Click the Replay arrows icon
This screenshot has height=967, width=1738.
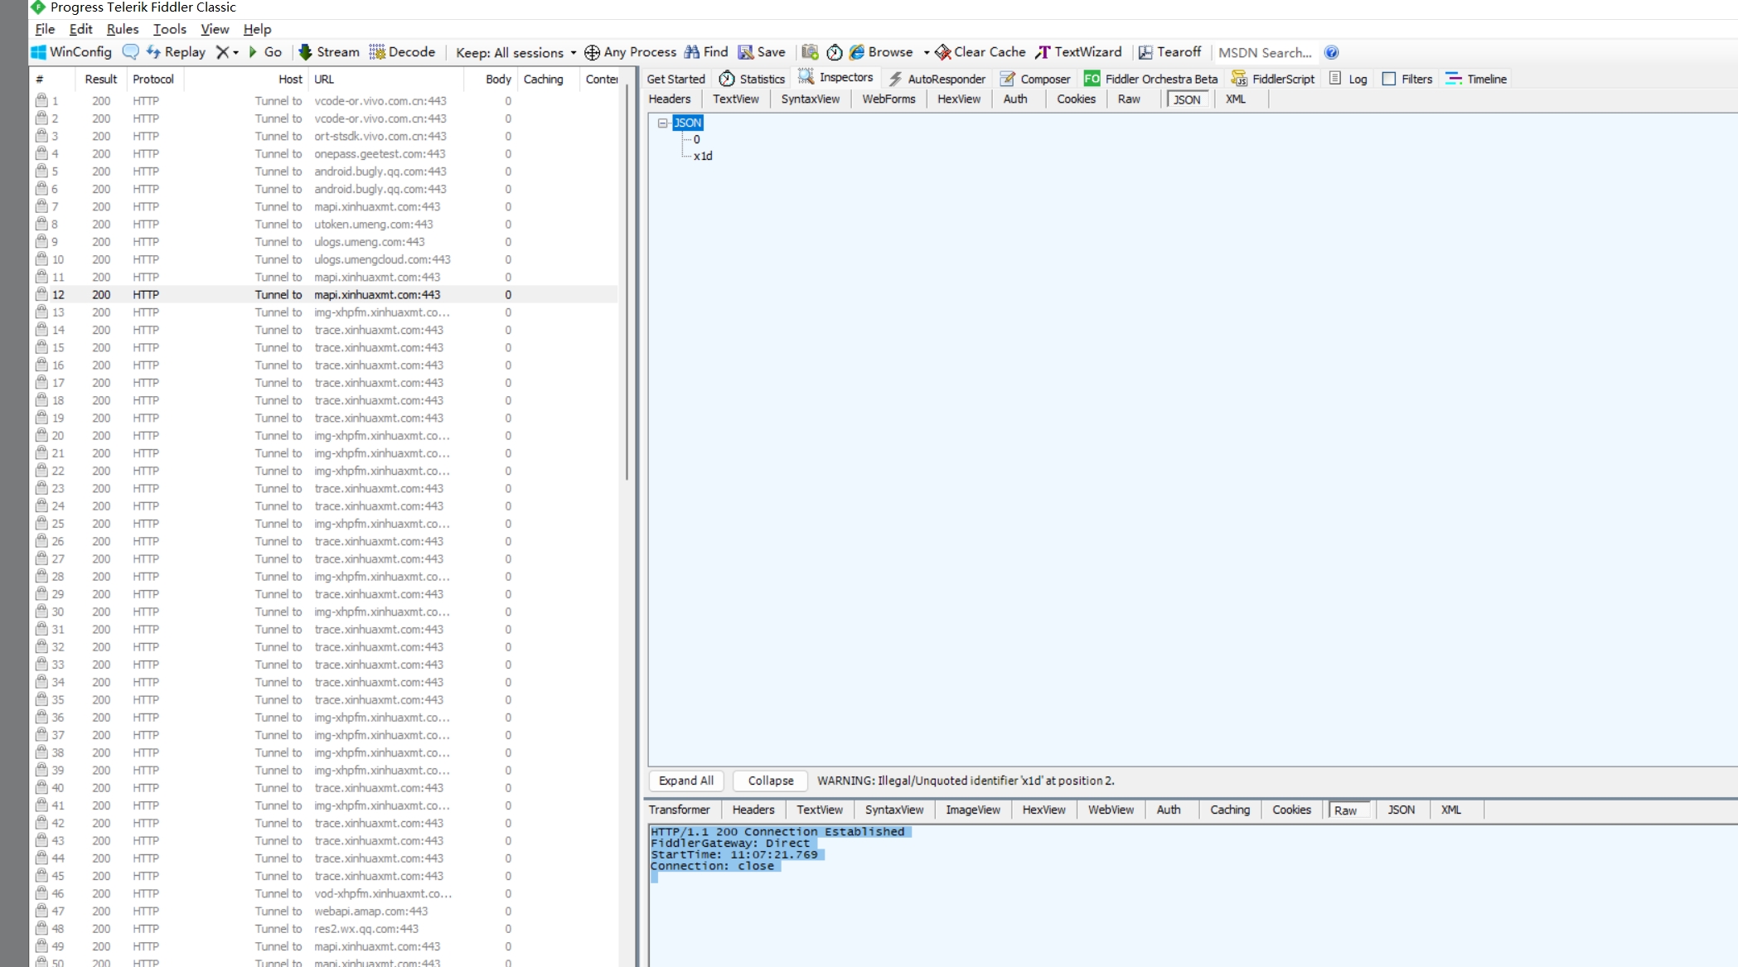(x=153, y=52)
